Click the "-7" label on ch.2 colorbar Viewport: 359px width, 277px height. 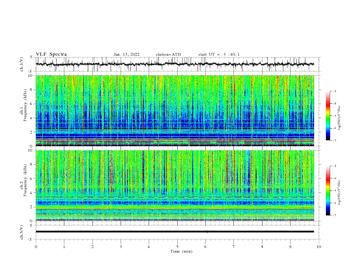pyautogui.click(x=335, y=215)
